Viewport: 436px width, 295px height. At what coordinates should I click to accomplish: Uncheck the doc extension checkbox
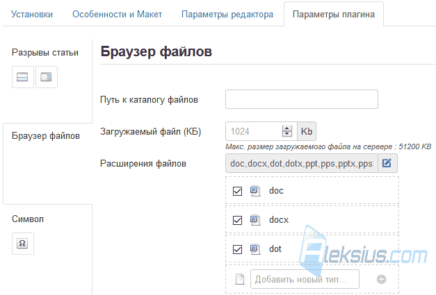tap(237, 191)
